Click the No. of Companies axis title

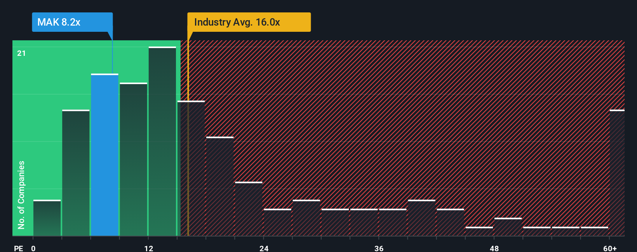21,195
